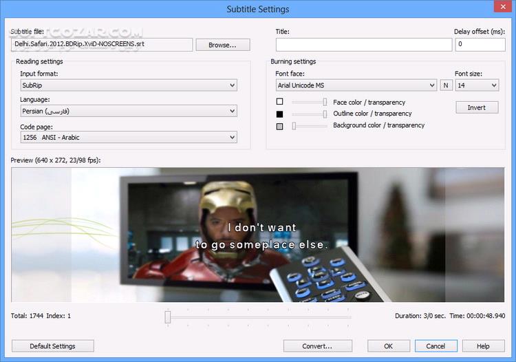The image size is (516, 362).
Task: Toggle the N font style button
Action: click(446, 85)
